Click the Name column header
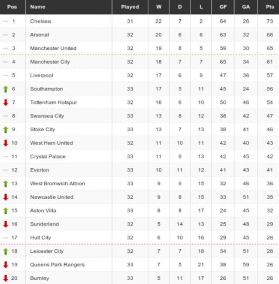This screenshot has width=279, height=284. pos(38,7)
